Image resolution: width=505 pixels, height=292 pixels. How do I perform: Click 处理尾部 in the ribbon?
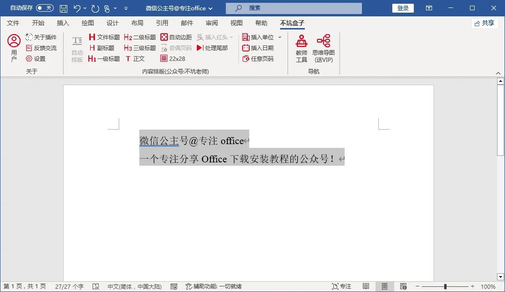(212, 48)
